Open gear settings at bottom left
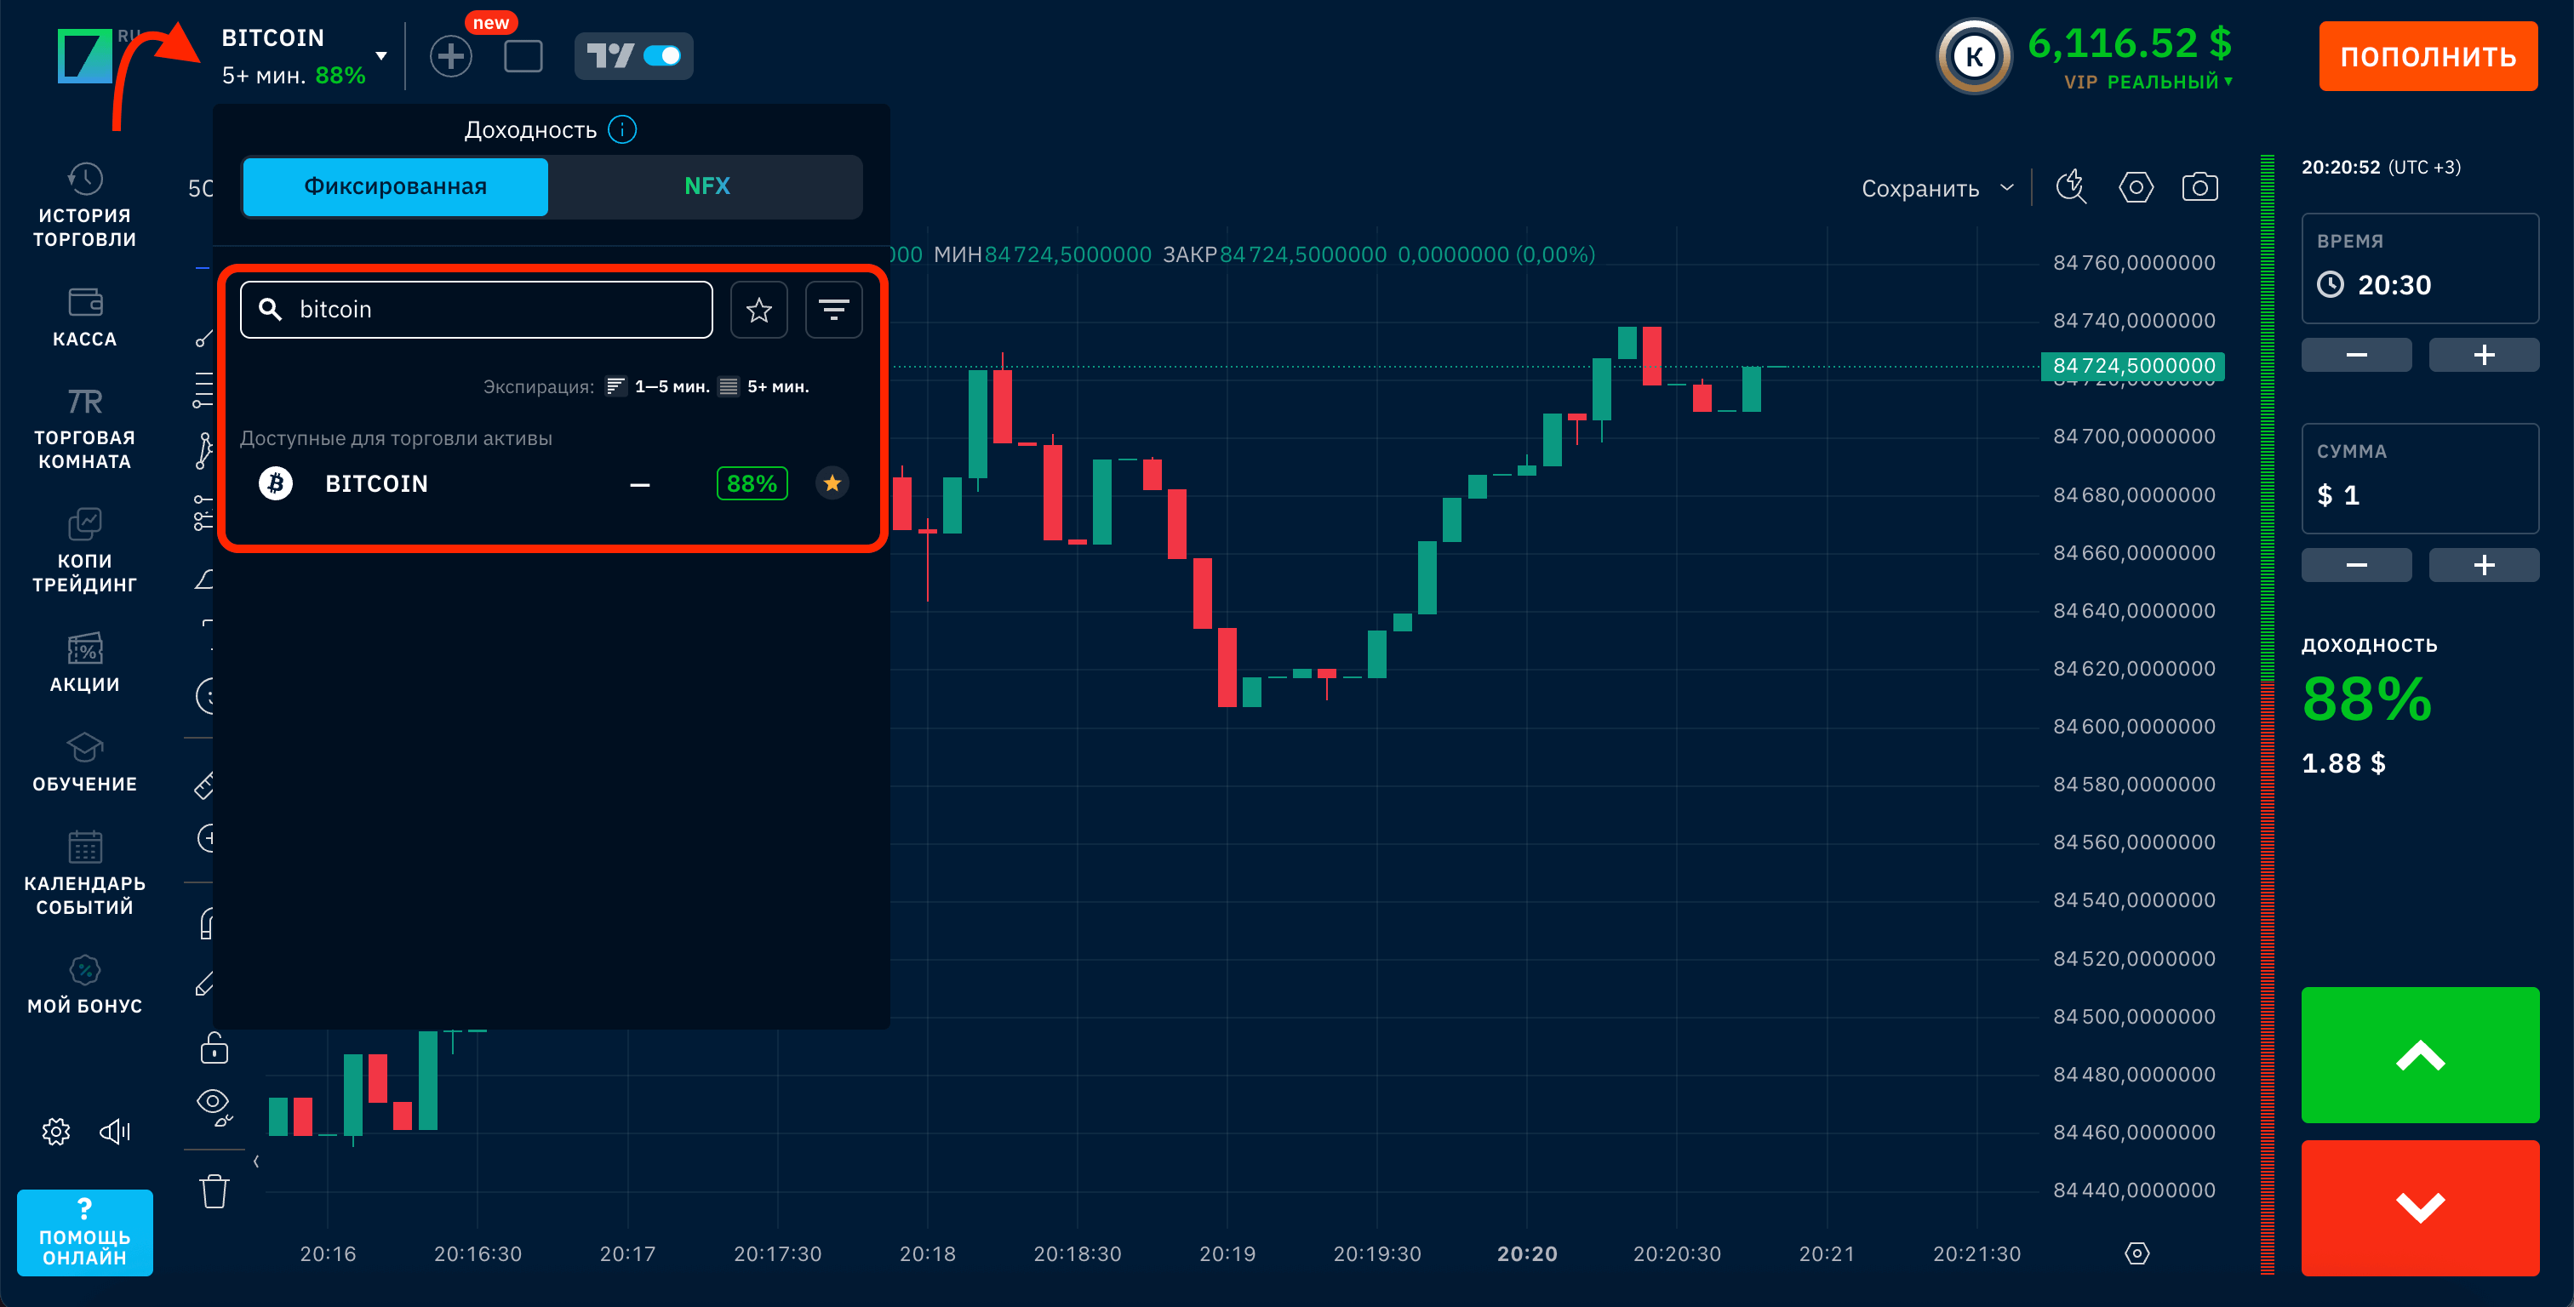Viewport: 2574px width, 1307px height. click(56, 1131)
